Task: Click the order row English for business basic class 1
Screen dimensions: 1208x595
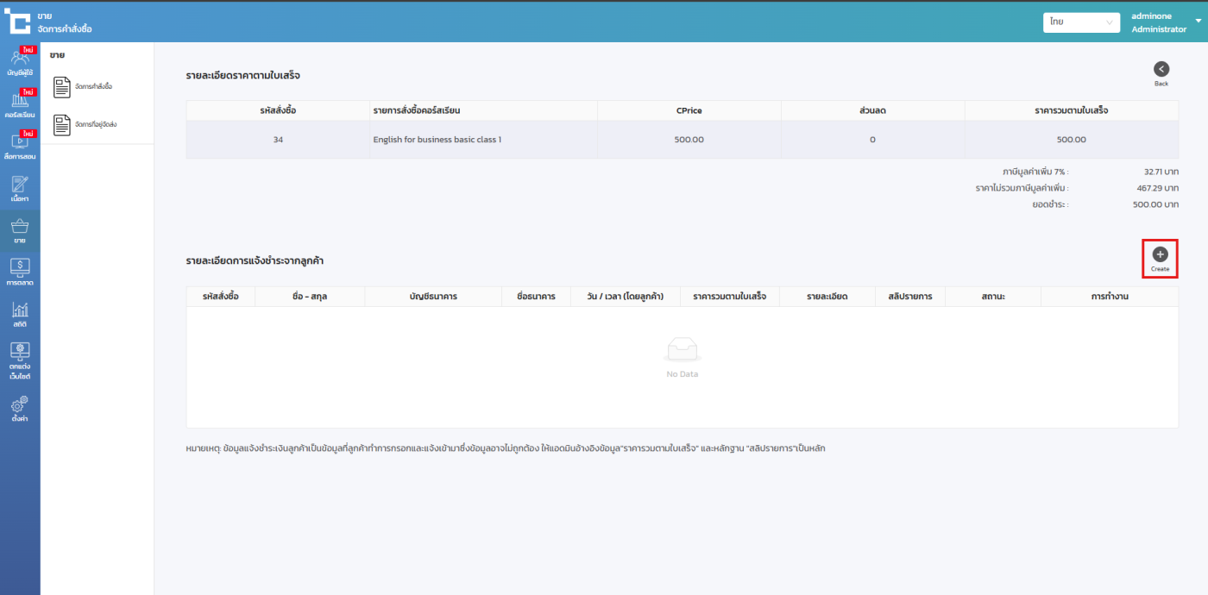Action: [x=437, y=140]
